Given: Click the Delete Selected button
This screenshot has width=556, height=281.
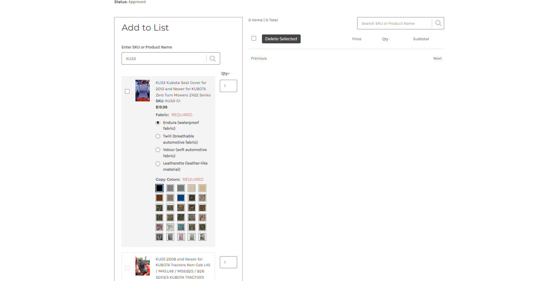Looking at the screenshot, I should (281, 39).
